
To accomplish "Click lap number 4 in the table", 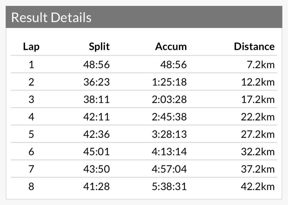I will [x=31, y=117].
